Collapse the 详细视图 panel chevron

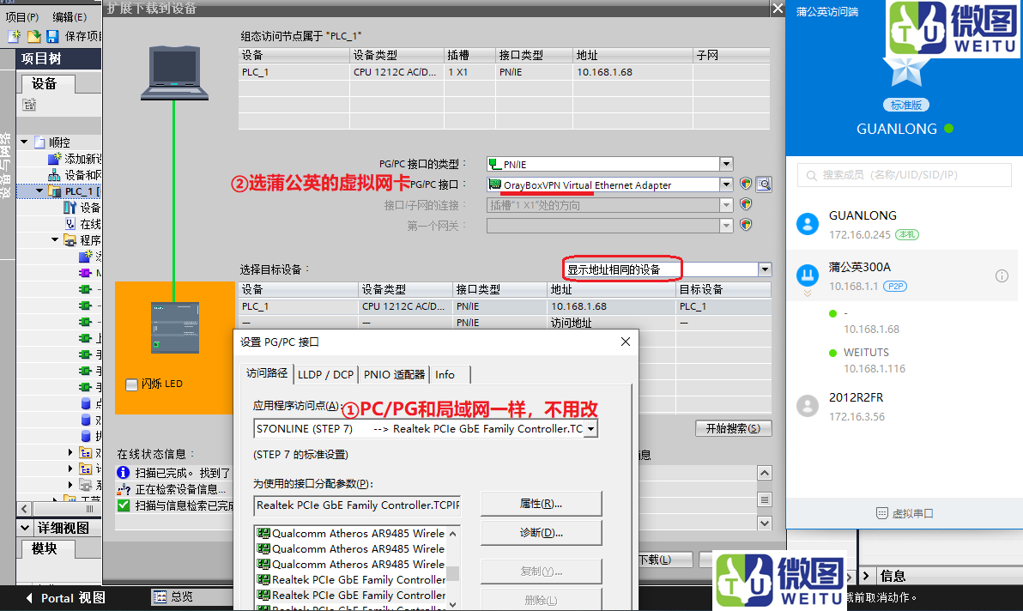coord(25,528)
